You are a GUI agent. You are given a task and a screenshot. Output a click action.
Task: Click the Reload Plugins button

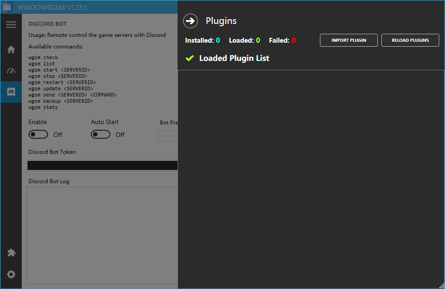pyautogui.click(x=410, y=40)
